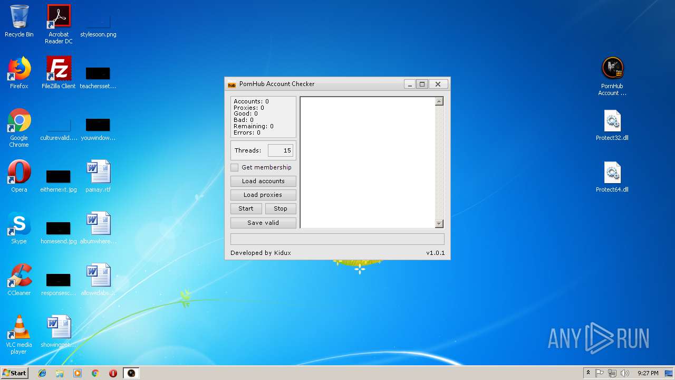Select the account checker taskbar button
675x380 pixels.
[x=131, y=373]
